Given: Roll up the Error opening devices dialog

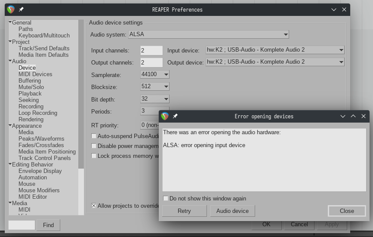Looking at the screenshot, I should [x=343, y=116].
